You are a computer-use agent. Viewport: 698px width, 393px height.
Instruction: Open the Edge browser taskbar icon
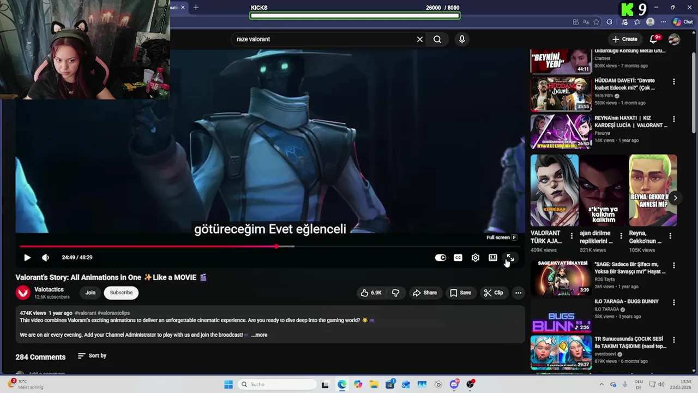[x=341, y=384]
